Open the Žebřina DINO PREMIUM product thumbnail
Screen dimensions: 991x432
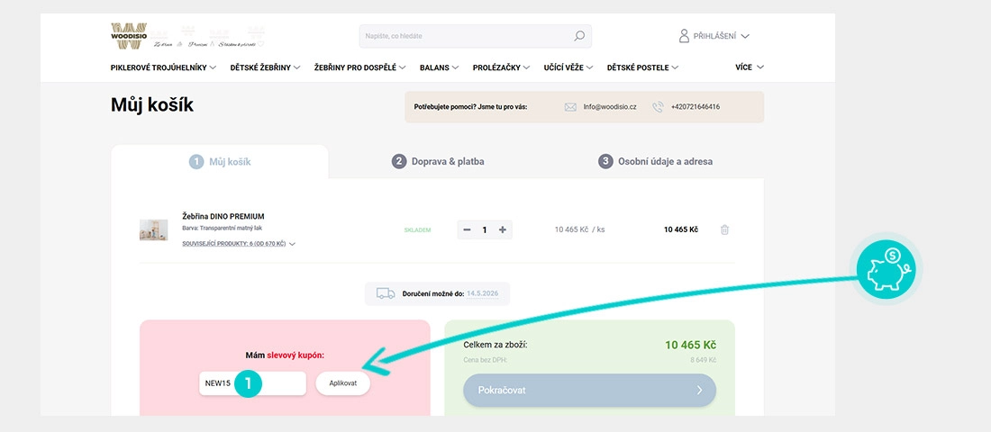[153, 229]
